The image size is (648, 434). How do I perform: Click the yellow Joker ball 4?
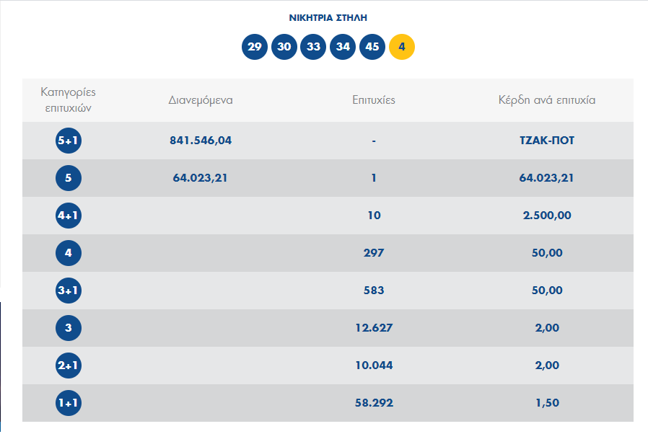(x=402, y=47)
